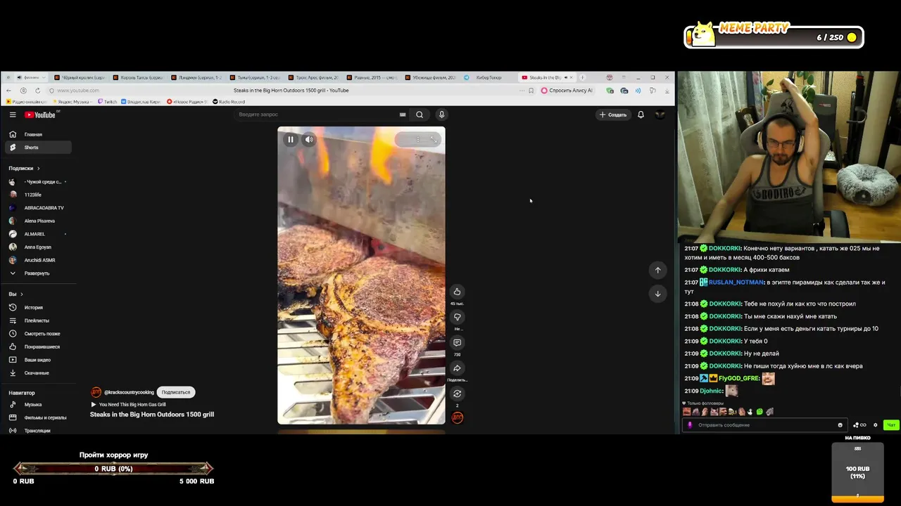
Task: Mute the Shorts video volume
Action: [309, 140]
